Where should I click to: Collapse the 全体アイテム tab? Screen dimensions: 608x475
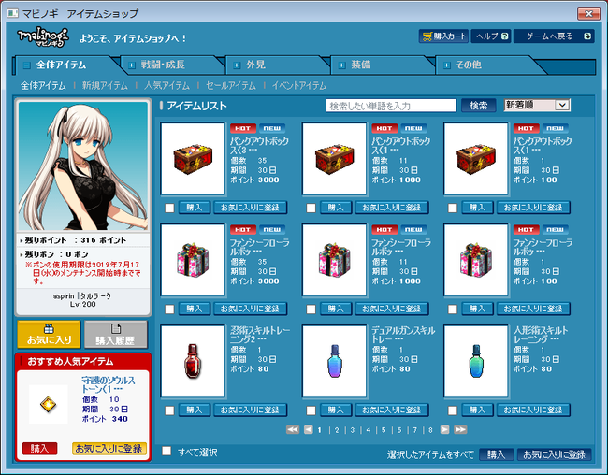pyautogui.click(x=26, y=65)
